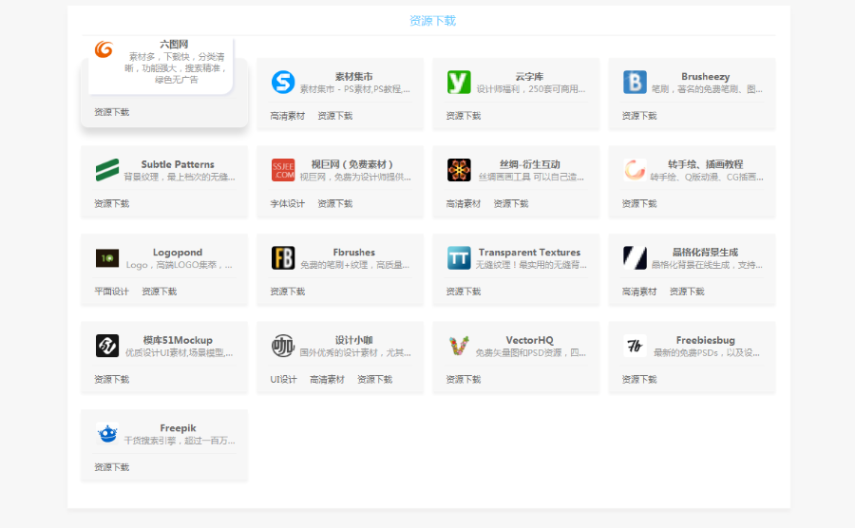Open the Brusheezy title link
Viewport: 855px width, 528px height.
pos(705,77)
